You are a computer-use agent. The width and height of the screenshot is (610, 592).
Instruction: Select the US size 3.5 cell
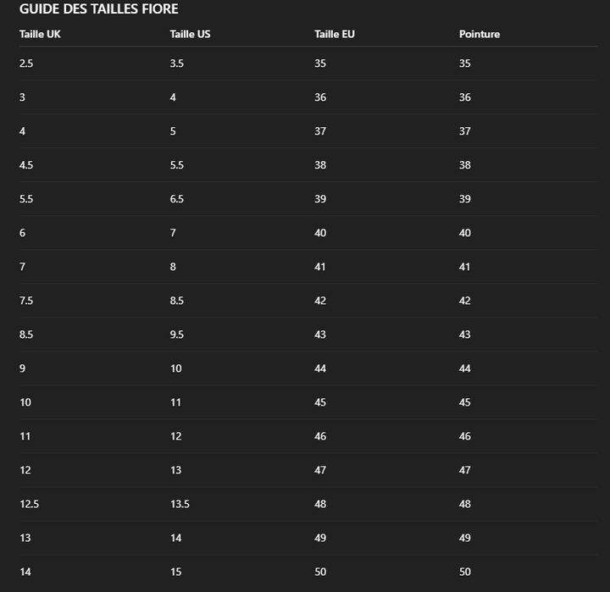pos(177,64)
